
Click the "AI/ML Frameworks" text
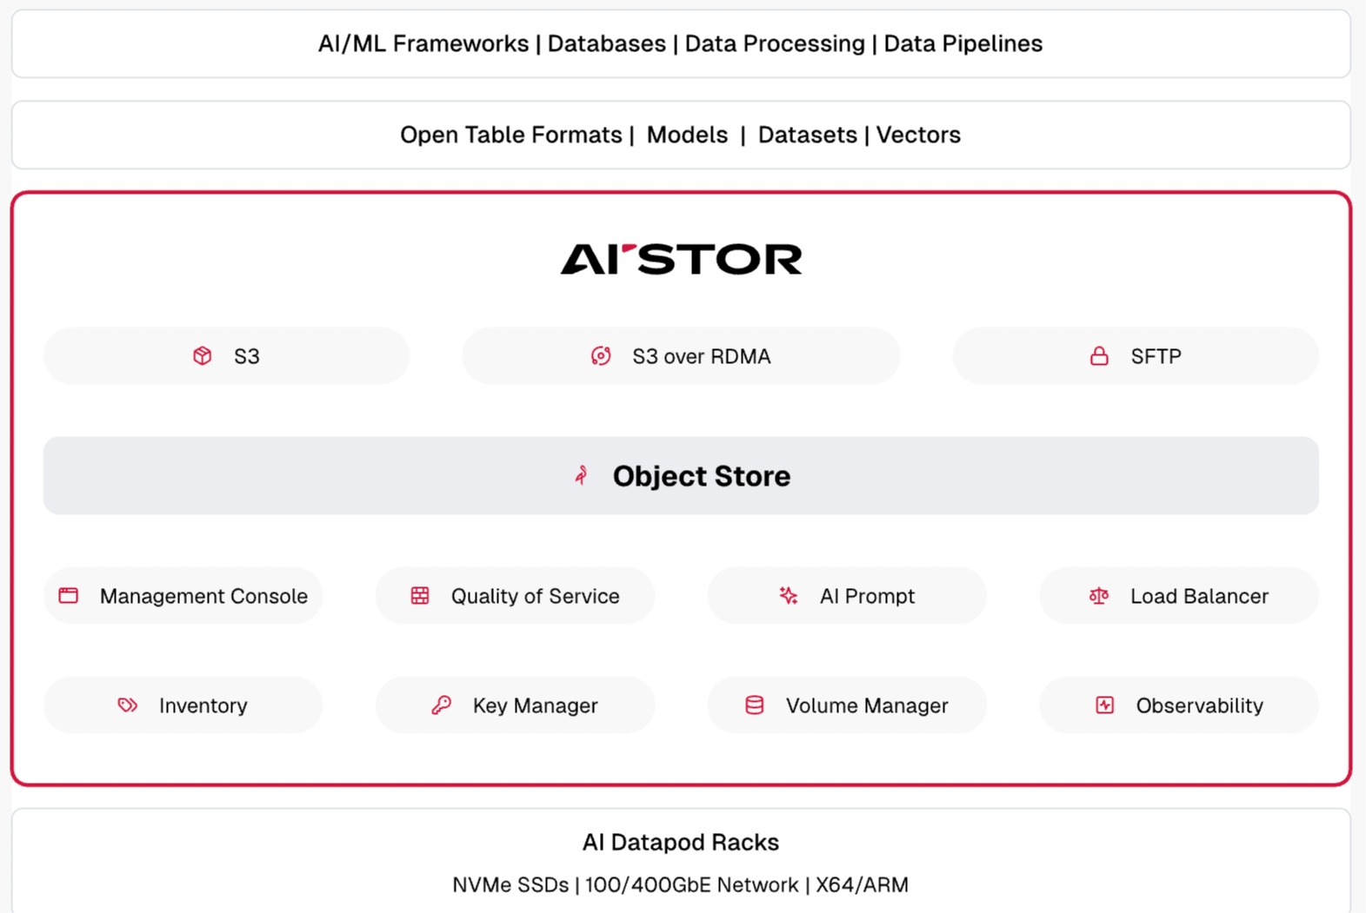(x=423, y=43)
